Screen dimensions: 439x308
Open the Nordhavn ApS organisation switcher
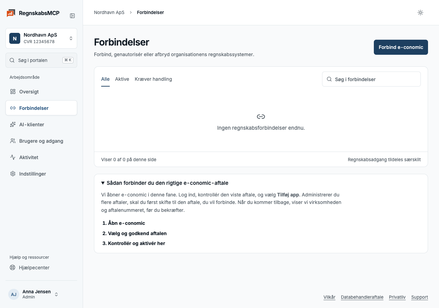pyautogui.click(x=41, y=38)
